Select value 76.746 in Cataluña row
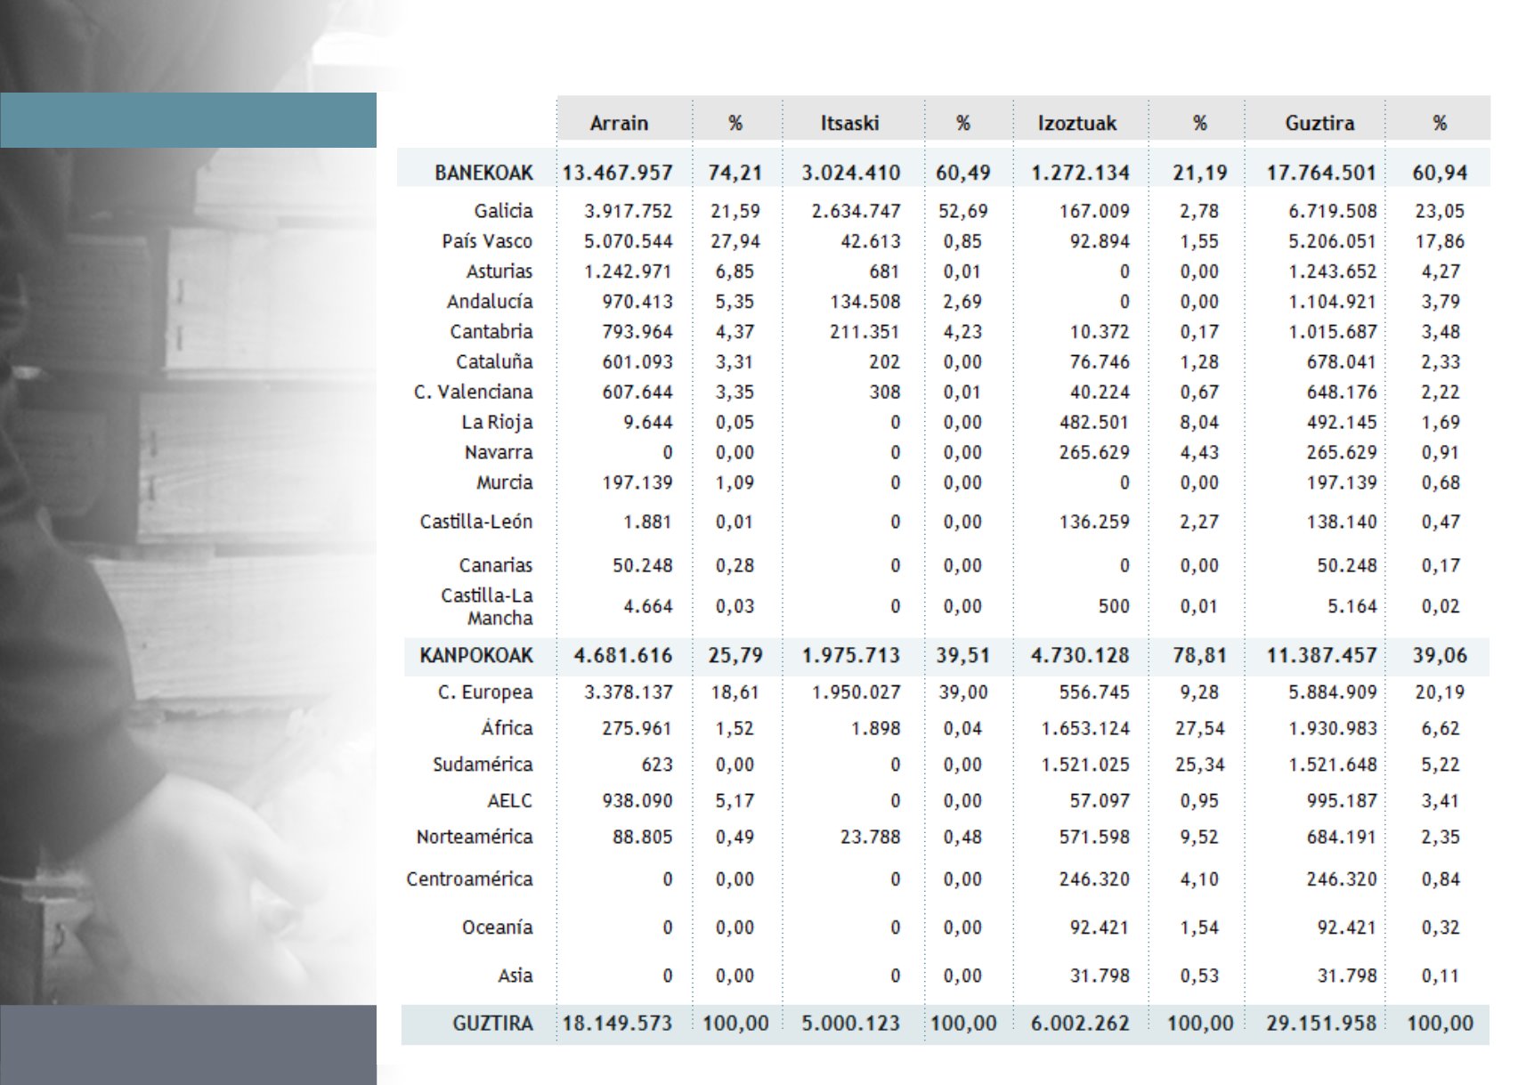The width and height of the screenshot is (1518, 1085). (1100, 362)
